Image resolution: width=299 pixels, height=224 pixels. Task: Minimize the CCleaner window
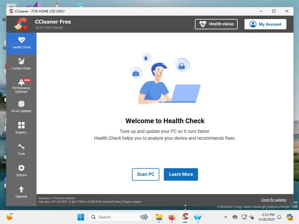[x=261, y=11]
